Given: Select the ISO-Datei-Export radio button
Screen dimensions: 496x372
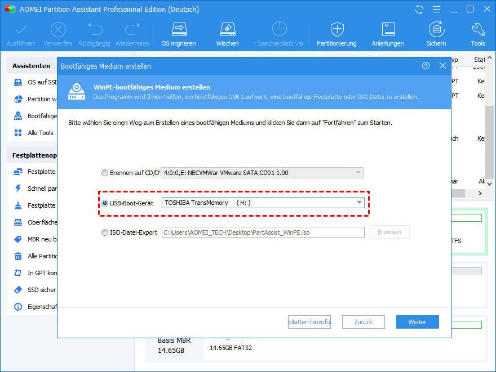Looking at the screenshot, I should click(x=105, y=232).
